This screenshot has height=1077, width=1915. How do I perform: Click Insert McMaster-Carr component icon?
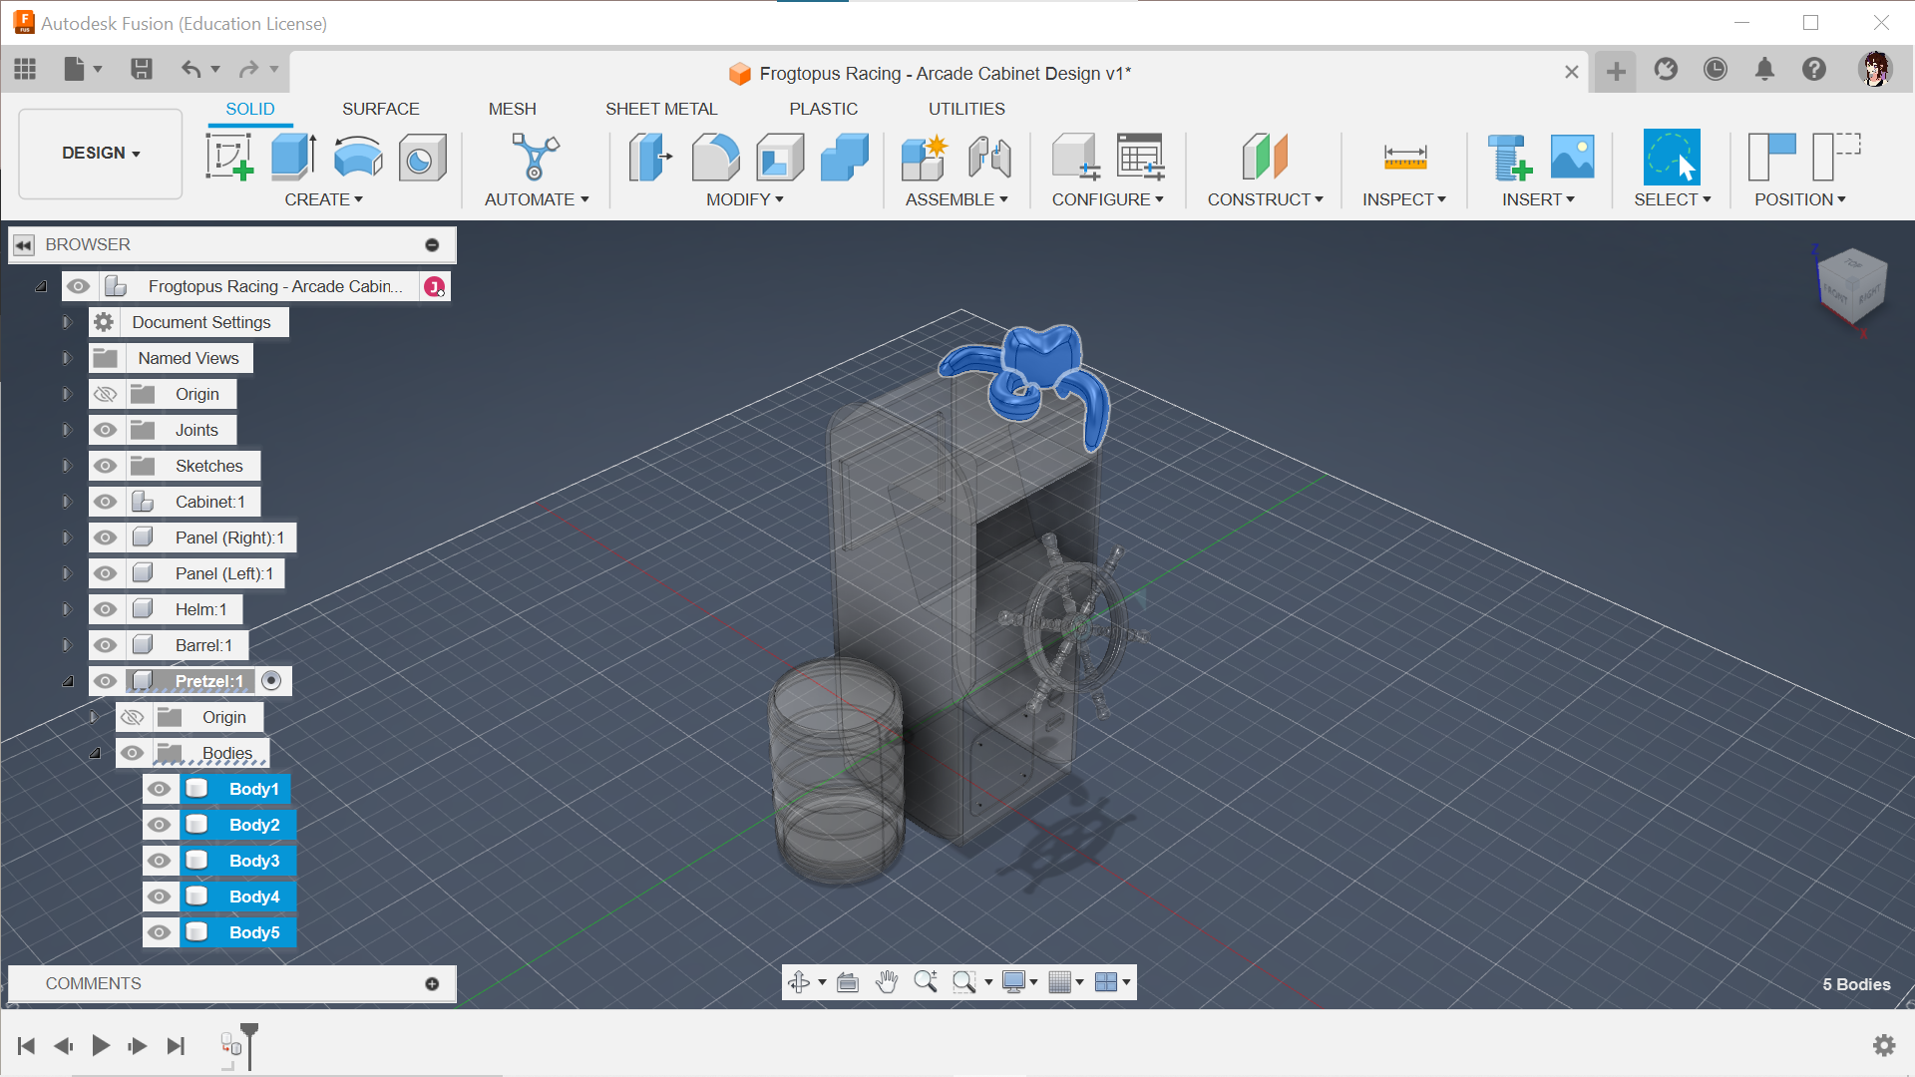[1508, 157]
